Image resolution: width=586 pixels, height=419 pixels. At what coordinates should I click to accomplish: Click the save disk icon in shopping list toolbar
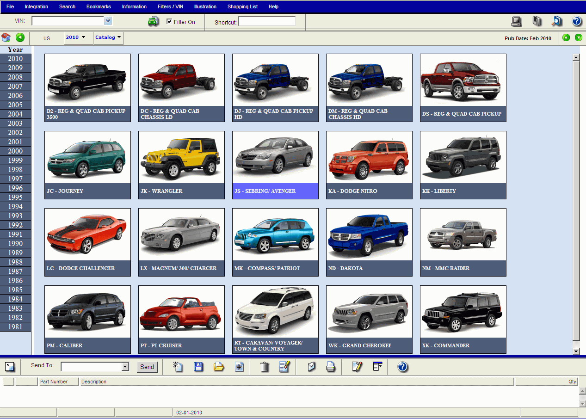click(198, 367)
